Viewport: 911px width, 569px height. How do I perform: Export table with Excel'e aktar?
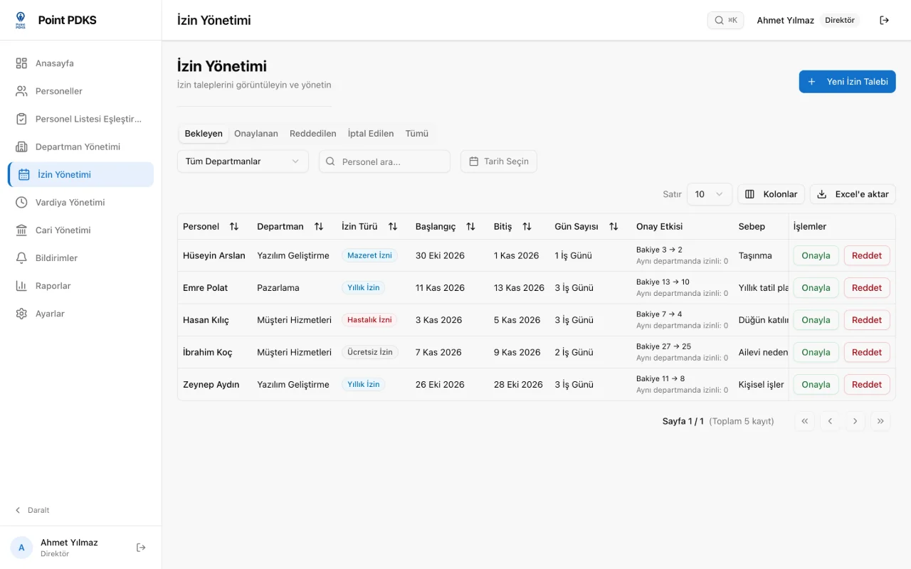click(x=853, y=194)
